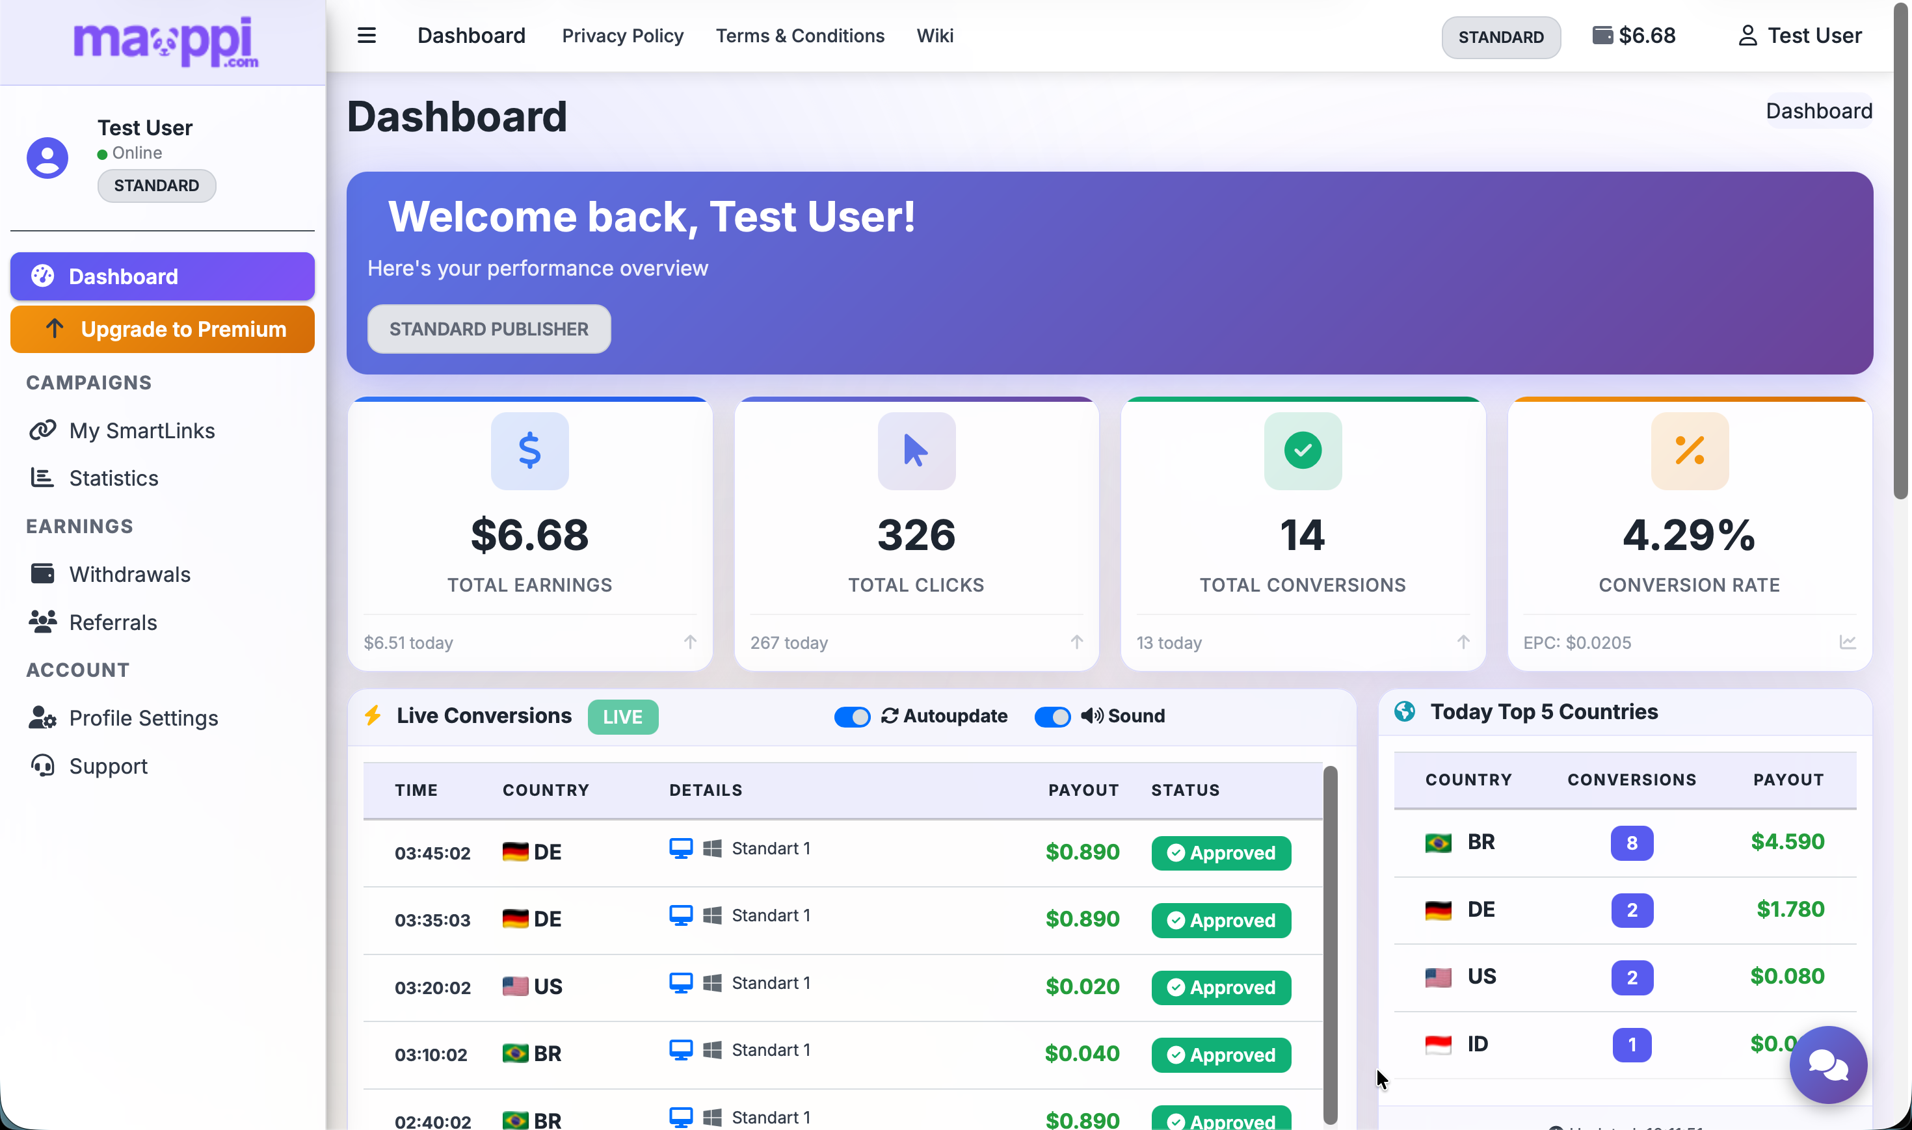Click the cursor icon on Total Clicks card
Viewport: 1912px width, 1130px height.
click(916, 450)
